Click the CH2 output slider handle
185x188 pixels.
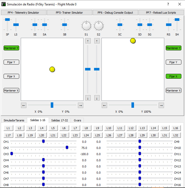[67, 147]
